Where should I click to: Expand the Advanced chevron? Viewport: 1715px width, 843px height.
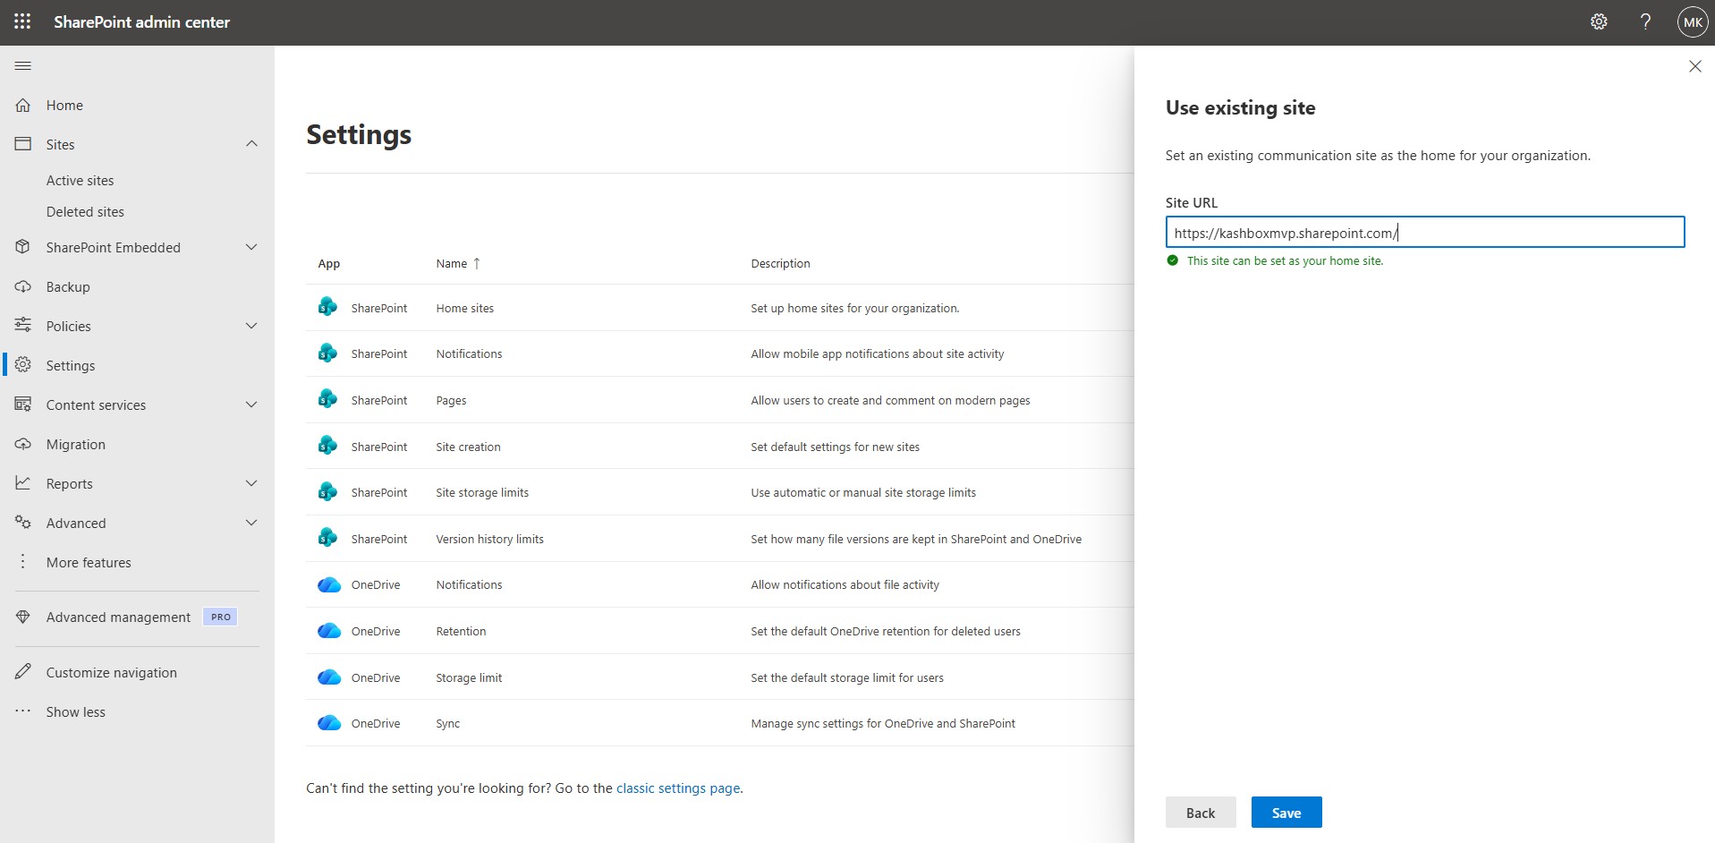pyautogui.click(x=251, y=523)
